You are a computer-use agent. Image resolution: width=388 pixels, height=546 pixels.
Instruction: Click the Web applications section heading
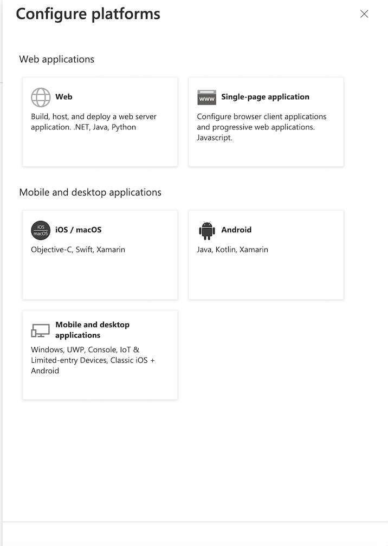[56, 59]
